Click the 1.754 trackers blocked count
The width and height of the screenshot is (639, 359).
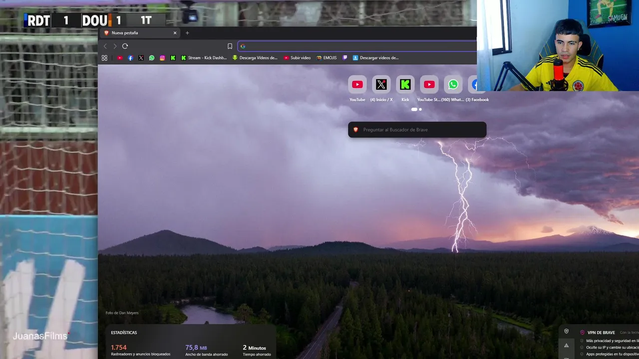[119, 348]
